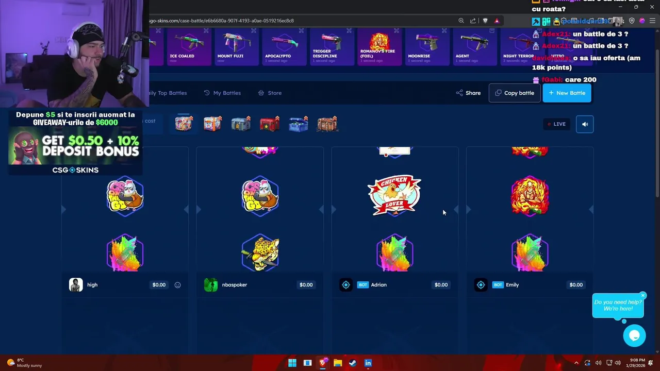Close the 'Do you need help?' popup
Viewport: 660px width, 371px height.
coord(643,295)
